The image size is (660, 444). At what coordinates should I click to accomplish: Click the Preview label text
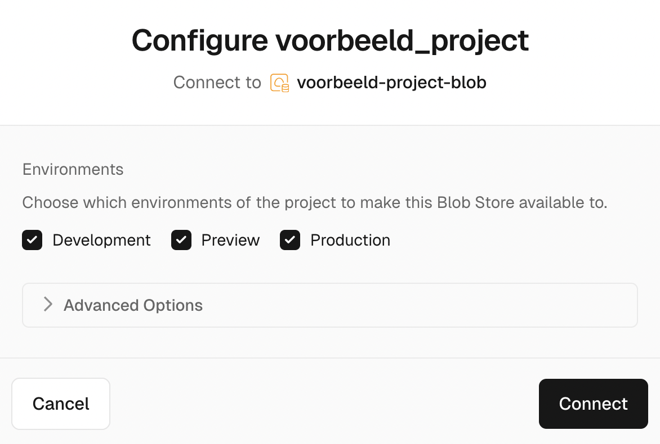pos(230,240)
